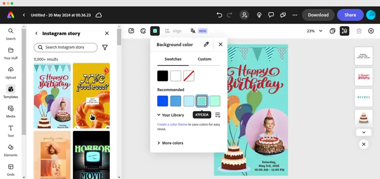380x179 pixels.
Task: Open the Upload panel
Action: [11, 73]
